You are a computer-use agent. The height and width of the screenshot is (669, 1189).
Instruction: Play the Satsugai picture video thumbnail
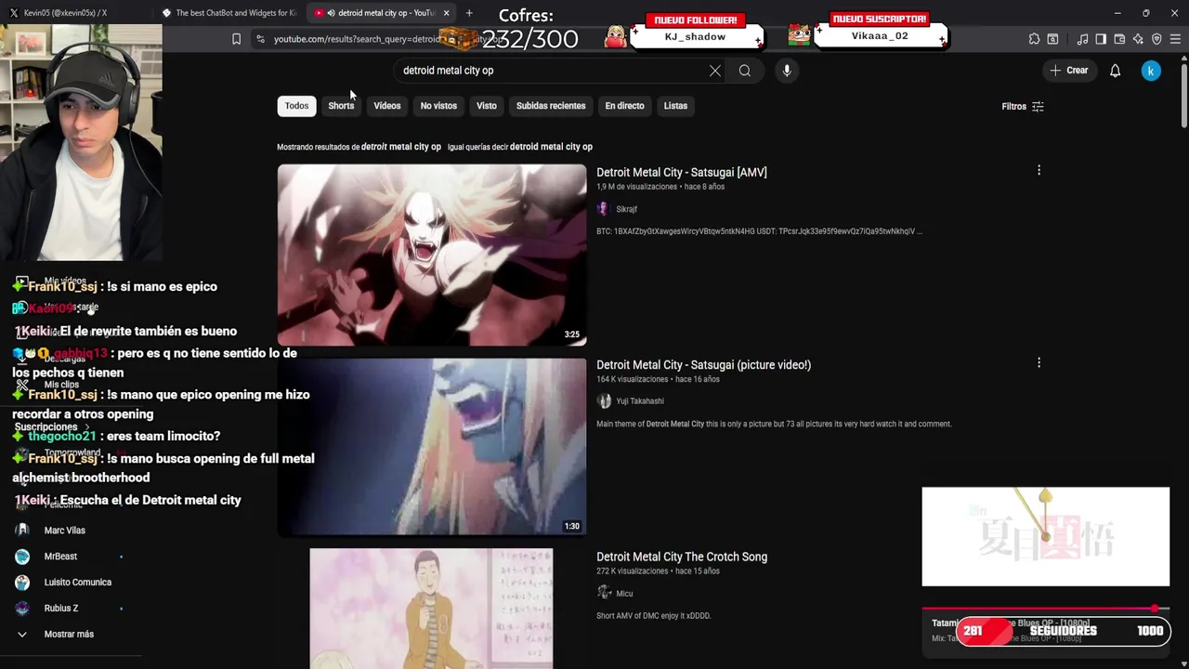(432, 446)
